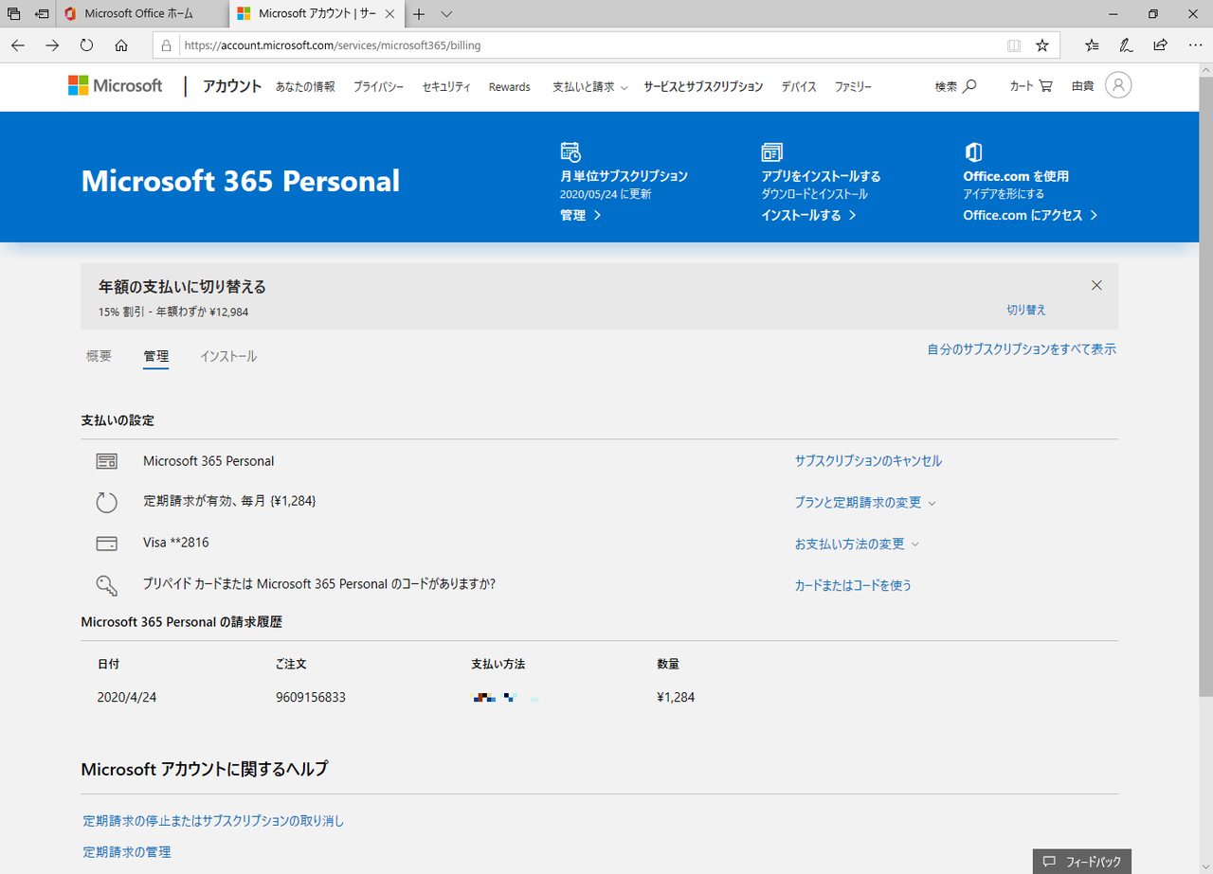Click user name 由貴 in header
Image resolution: width=1213 pixels, height=874 pixels.
[1082, 86]
